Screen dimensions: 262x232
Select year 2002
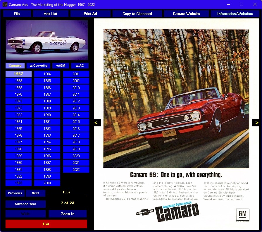pyautogui.click(x=76, y=81)
